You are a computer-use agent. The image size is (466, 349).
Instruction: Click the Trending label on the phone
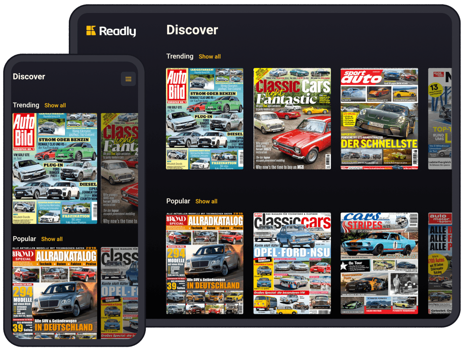coord(26,105)
